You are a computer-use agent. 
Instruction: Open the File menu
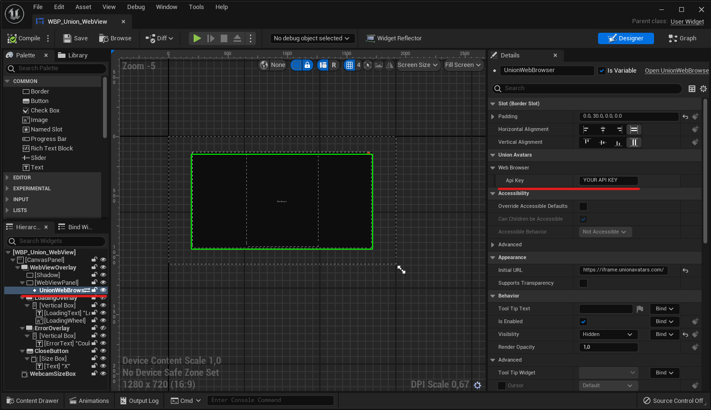pyautogui.click(x=38, y=7)
